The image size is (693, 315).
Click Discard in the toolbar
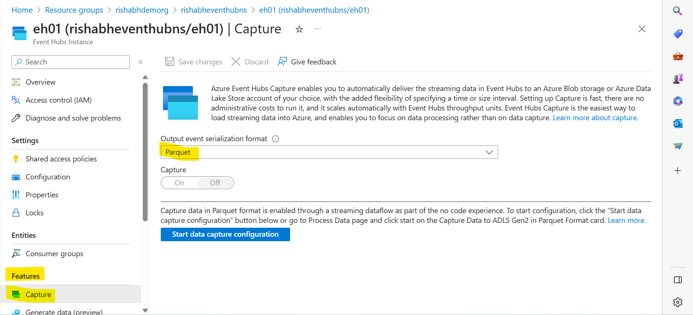click(250, 62)
